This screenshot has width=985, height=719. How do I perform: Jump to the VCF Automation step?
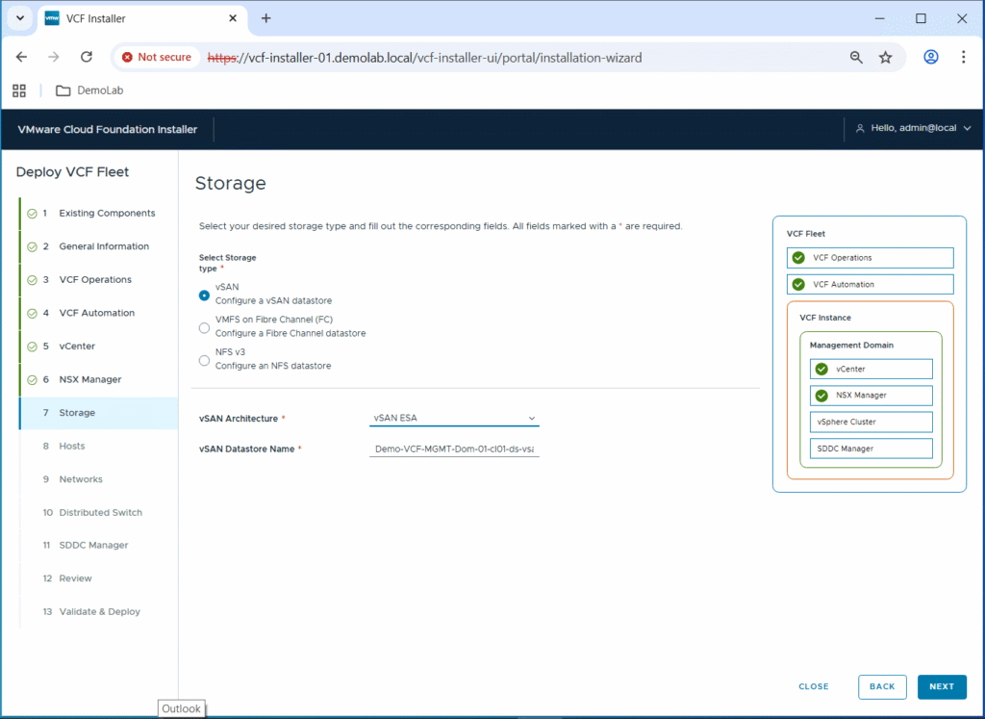pyautogui.click(x=96, y=313)
